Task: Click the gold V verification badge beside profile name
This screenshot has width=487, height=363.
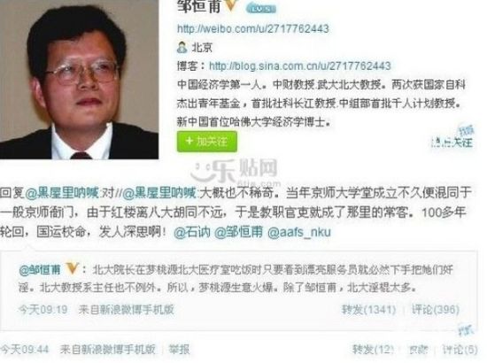Action: (230, 5)
